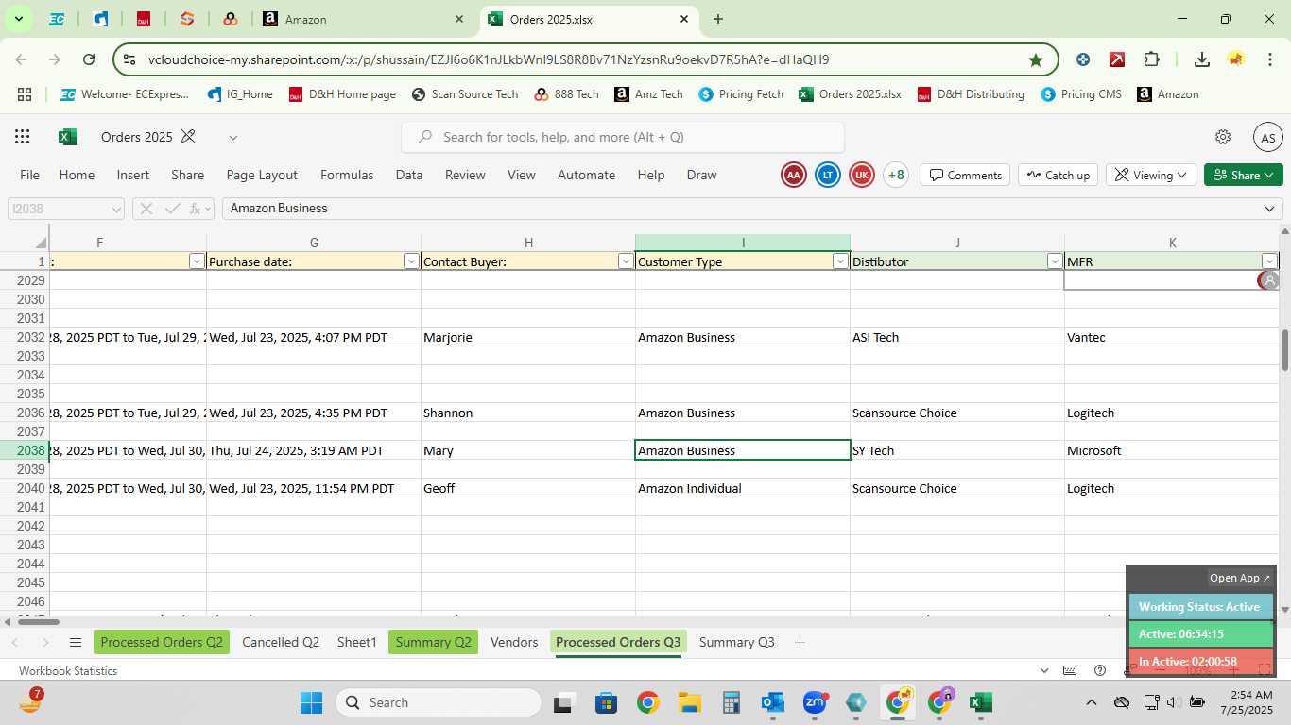The width and height of the screenshot is (1291, 725).
Task: Show the UK collaborator presence avatar
Action: (862, 175)
